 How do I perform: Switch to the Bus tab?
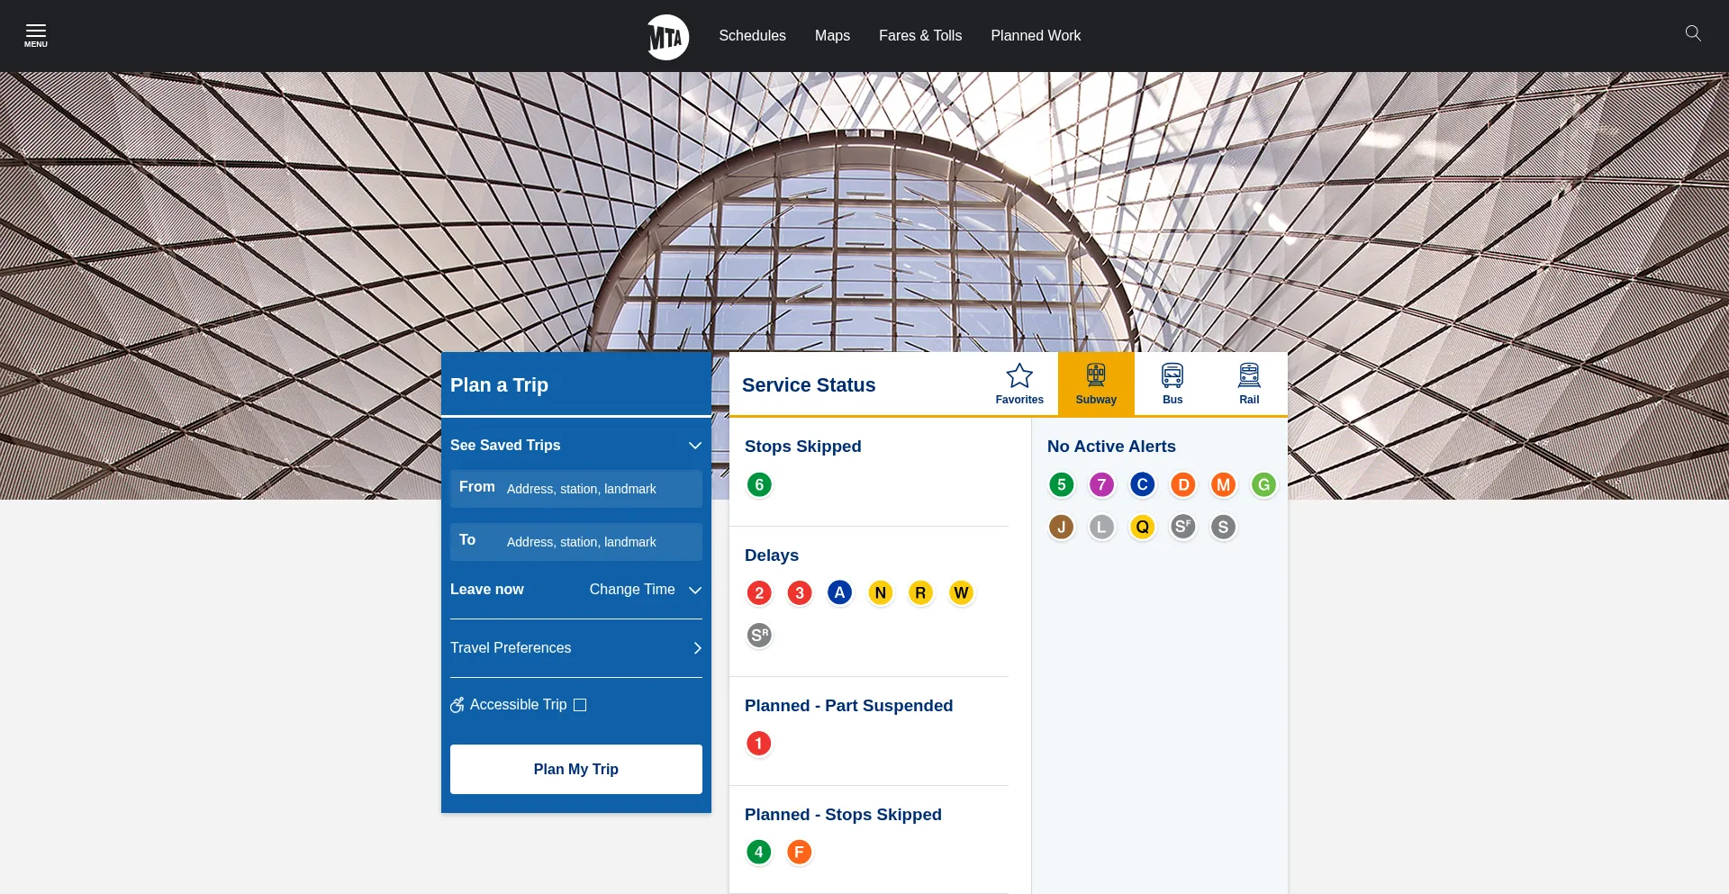point(1172,384)
